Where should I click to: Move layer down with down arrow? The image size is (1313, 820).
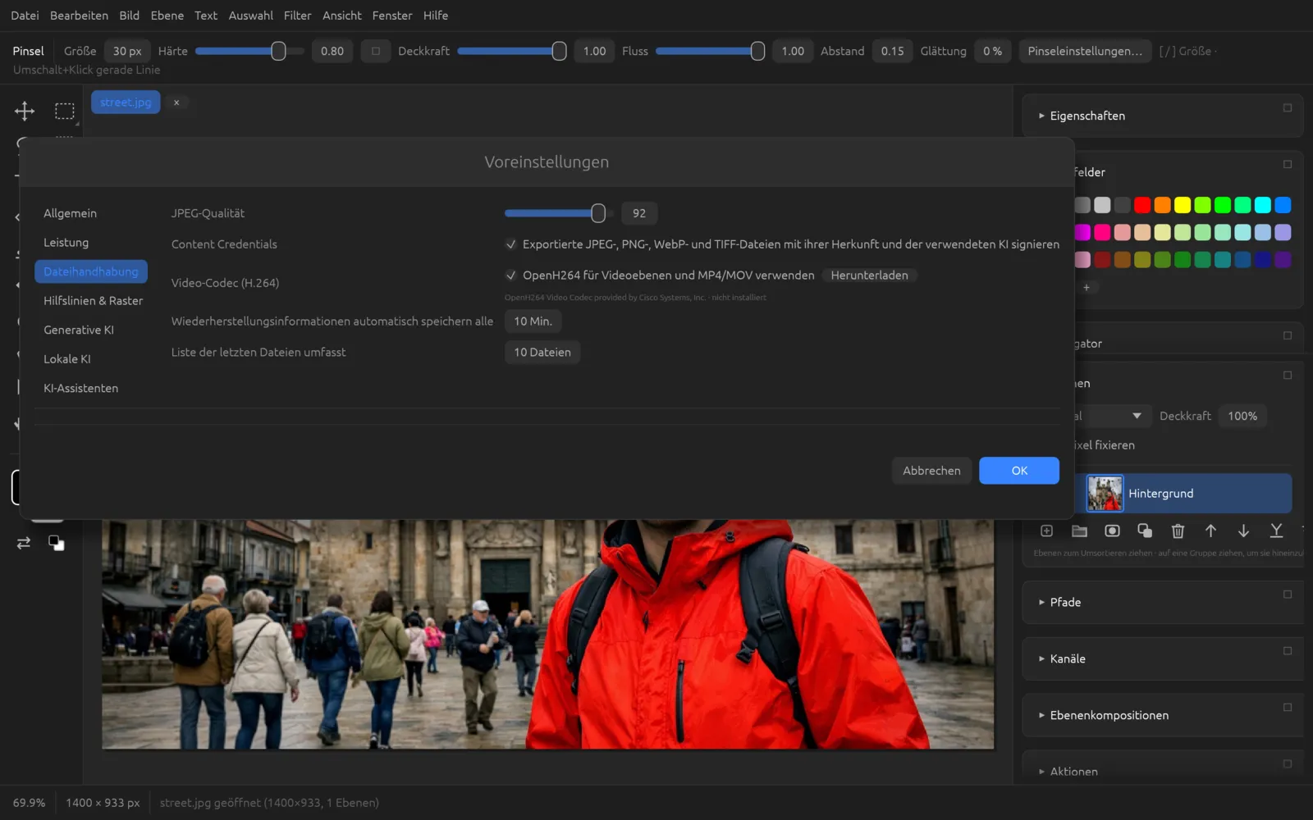[1243, 531]
